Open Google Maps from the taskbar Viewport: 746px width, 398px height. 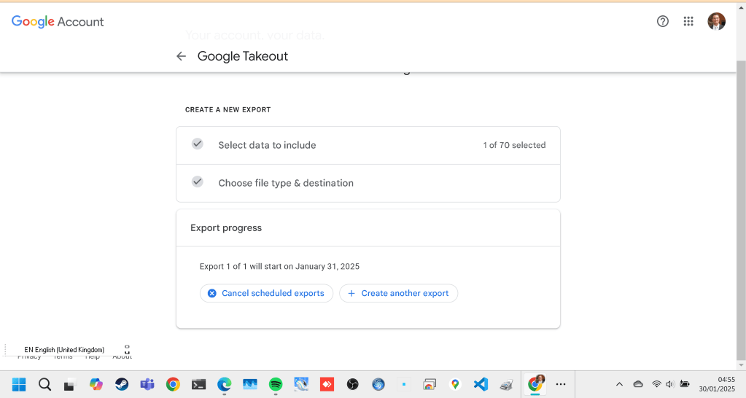point(455,384)
